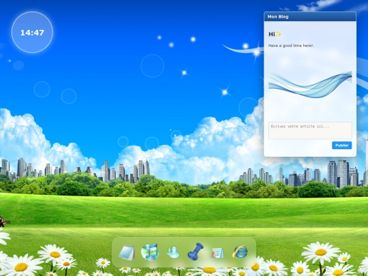Open the calendar icon in the dock
This screenshot has height=276, width=368.
[x=217, y=253]
